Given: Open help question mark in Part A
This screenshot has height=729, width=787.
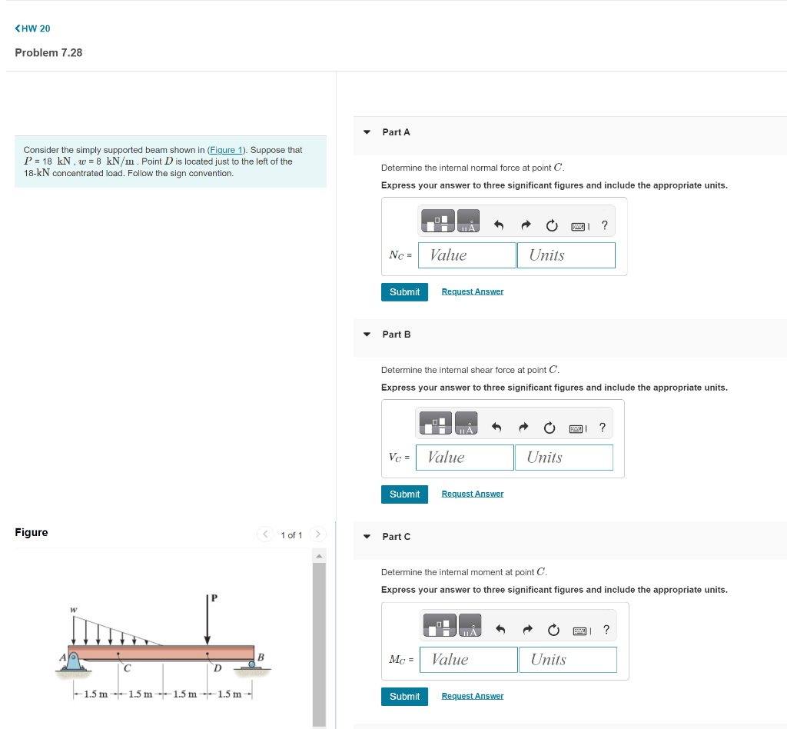Looking at the screenshot, I should (605, 225).
